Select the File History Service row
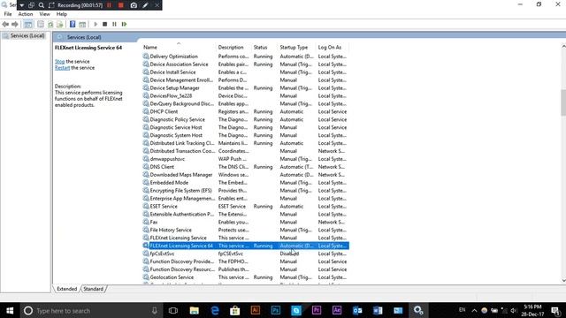This screenshot has width=566, height=318. point(246,230)
